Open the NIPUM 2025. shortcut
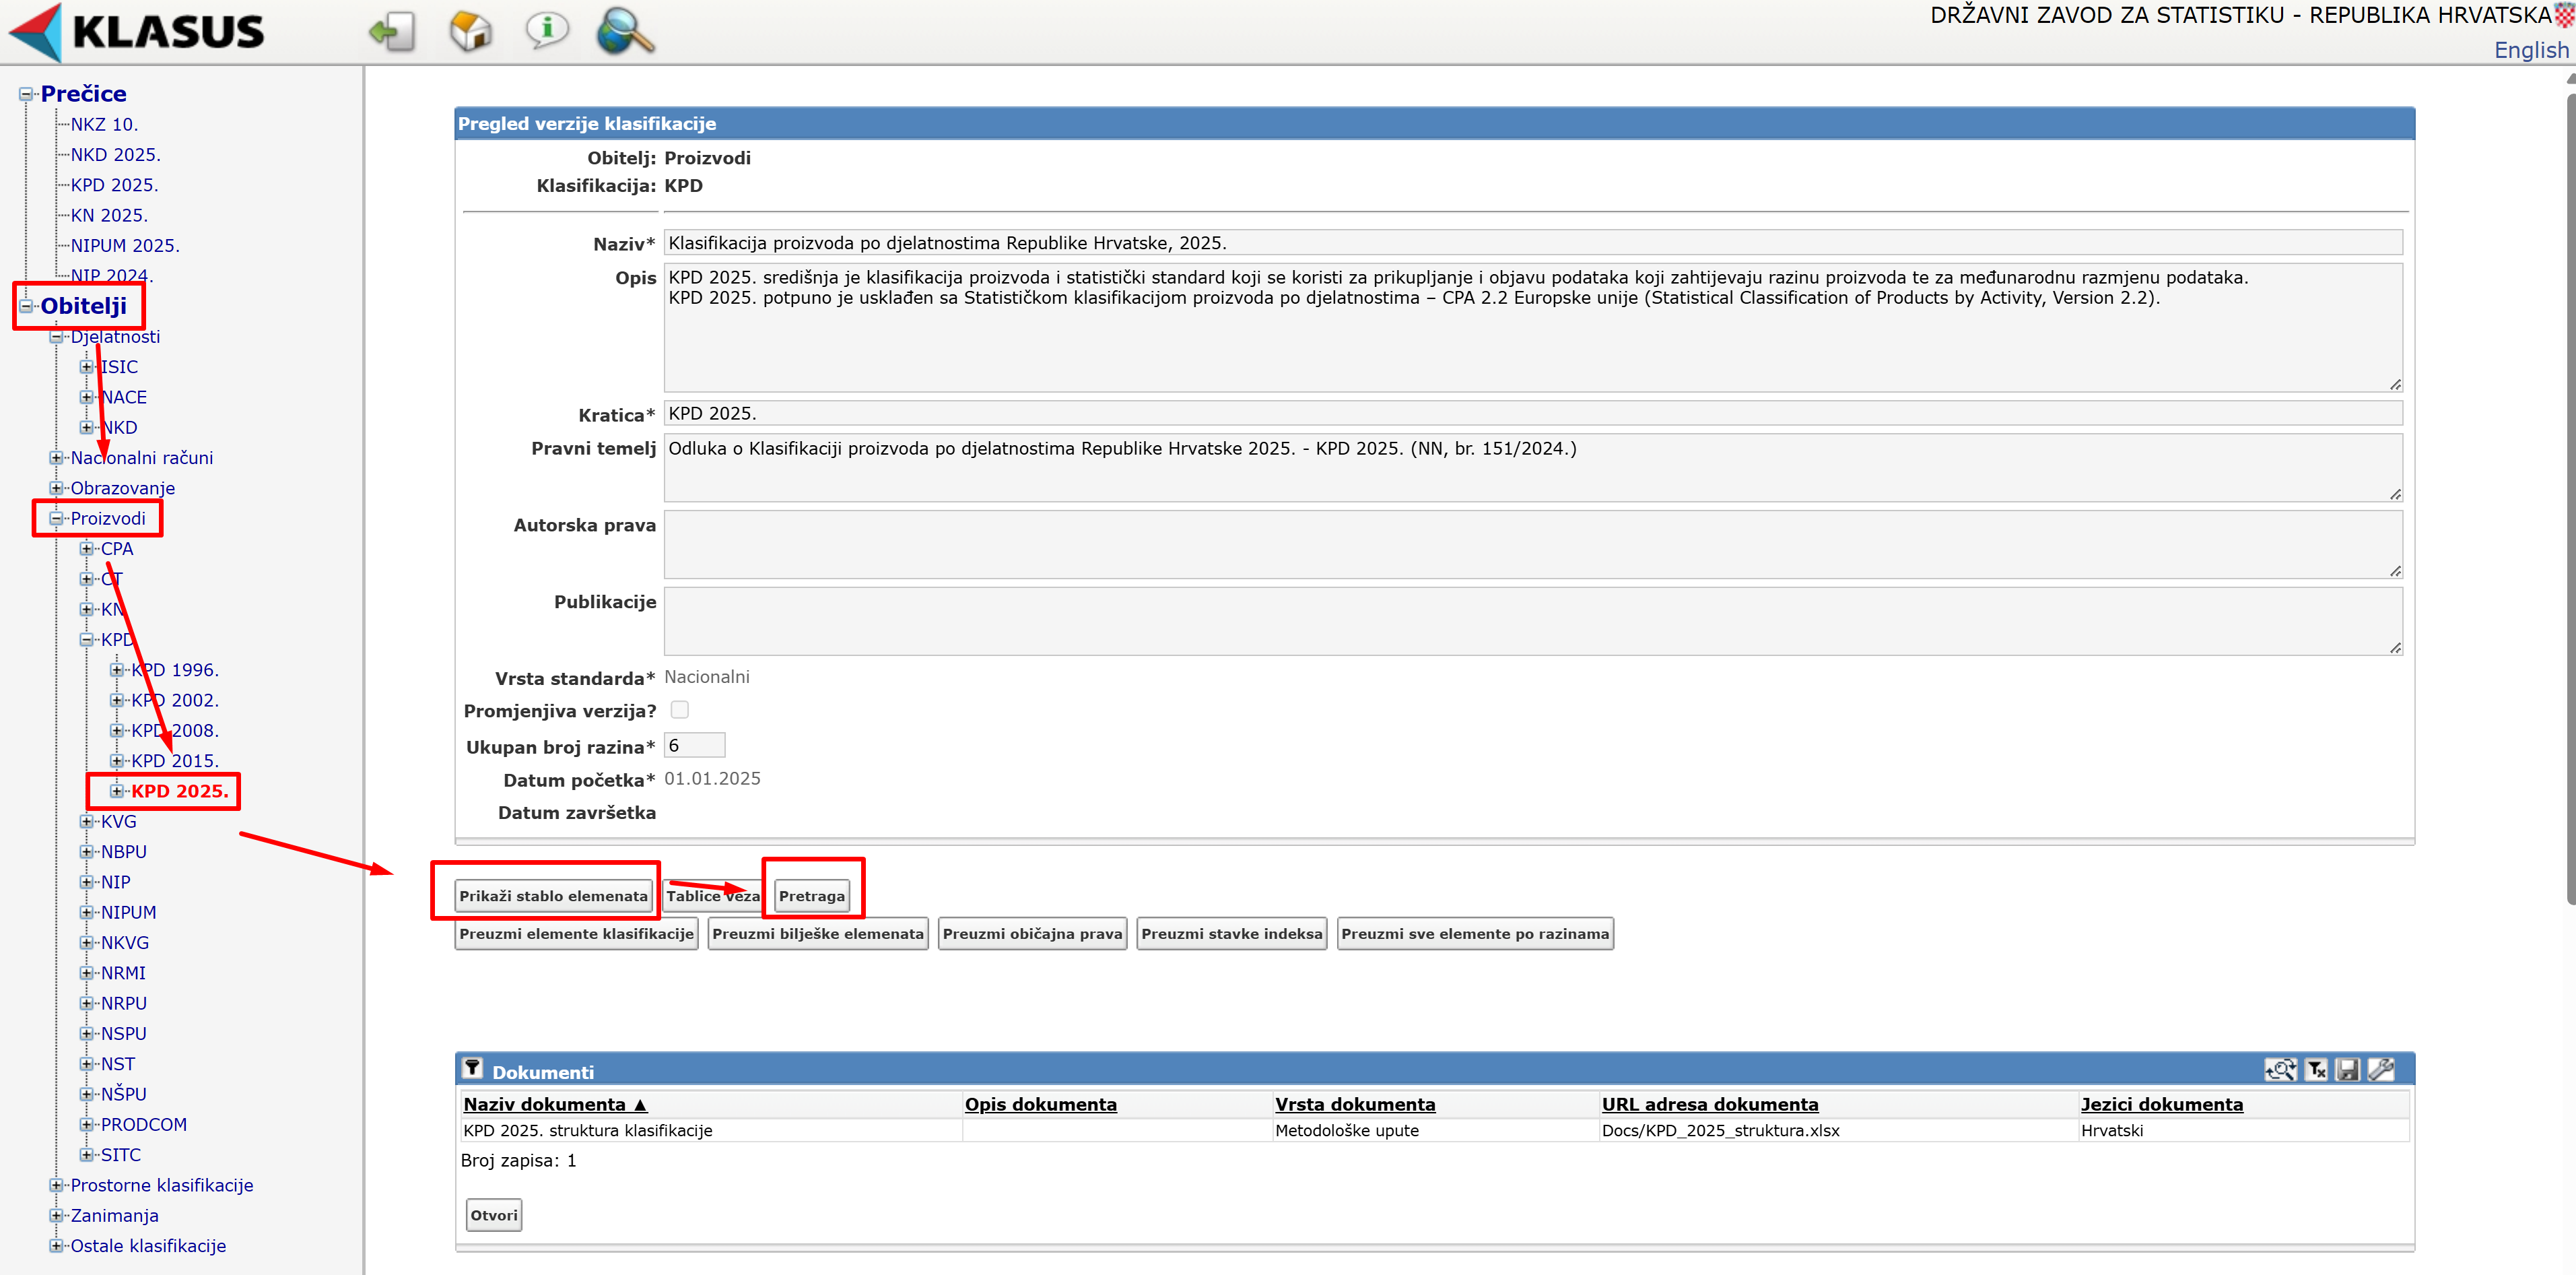The width and height of the screenshot is (2576, 1275). pos(125,246)
